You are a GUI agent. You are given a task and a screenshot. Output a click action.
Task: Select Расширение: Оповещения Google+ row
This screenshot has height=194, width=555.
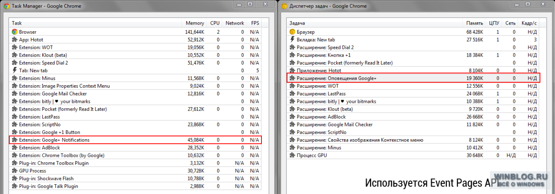click(x=413, y=78)
